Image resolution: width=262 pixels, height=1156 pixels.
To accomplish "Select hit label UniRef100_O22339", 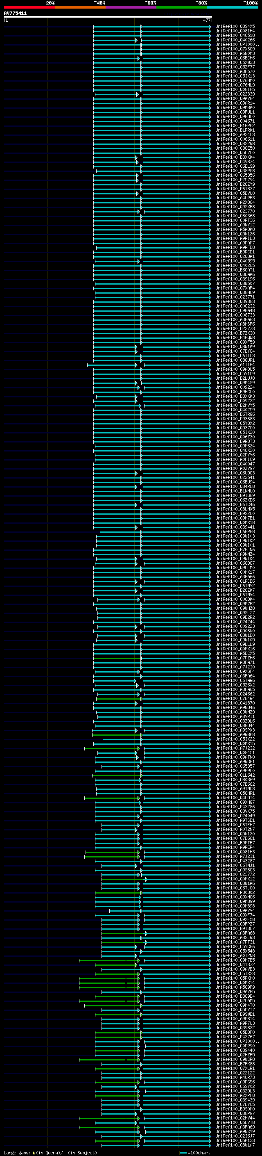I will [235, 94].
